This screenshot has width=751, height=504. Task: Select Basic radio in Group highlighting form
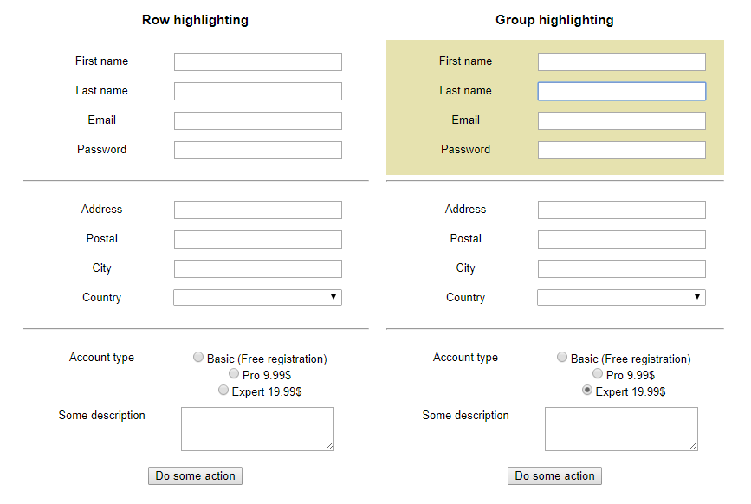pyautogui.click(x=562, y=357)
